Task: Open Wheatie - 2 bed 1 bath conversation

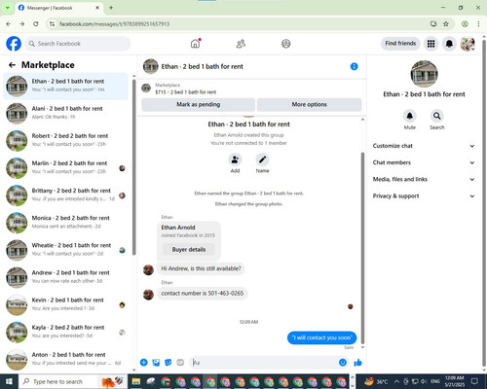Action: point(66,249)
